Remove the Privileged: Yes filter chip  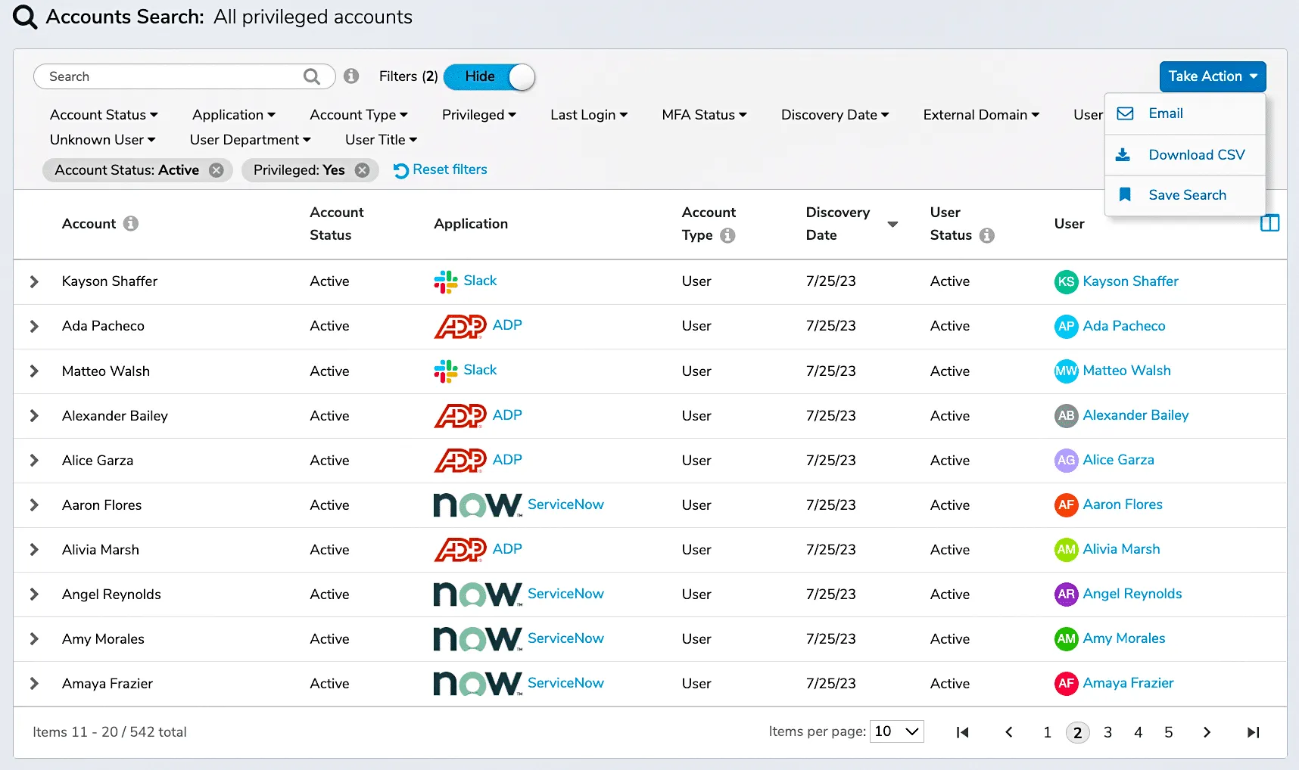pyautogui.click(x=363, y=170)
